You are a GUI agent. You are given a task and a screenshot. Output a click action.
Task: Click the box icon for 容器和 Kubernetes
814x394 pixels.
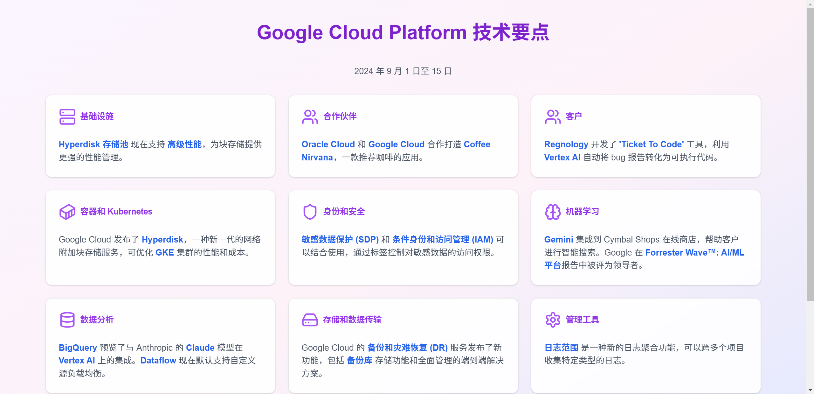[x=67, y=212]
